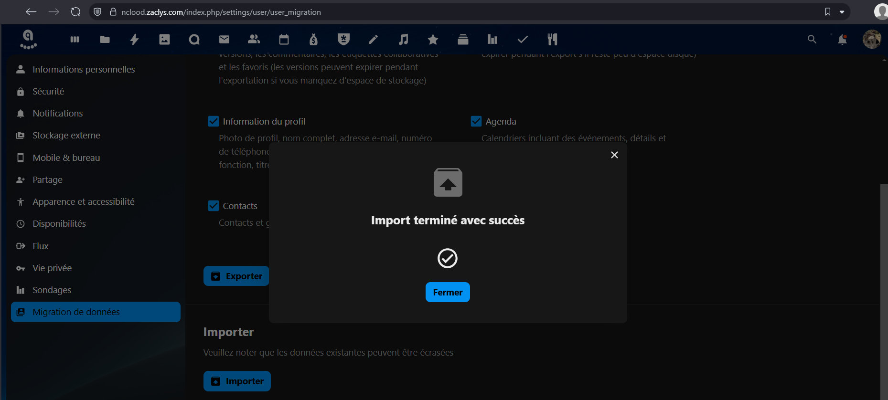The image size is (888, 400).
Task: Click the search magnifier icon
Action: coord(812,40)
